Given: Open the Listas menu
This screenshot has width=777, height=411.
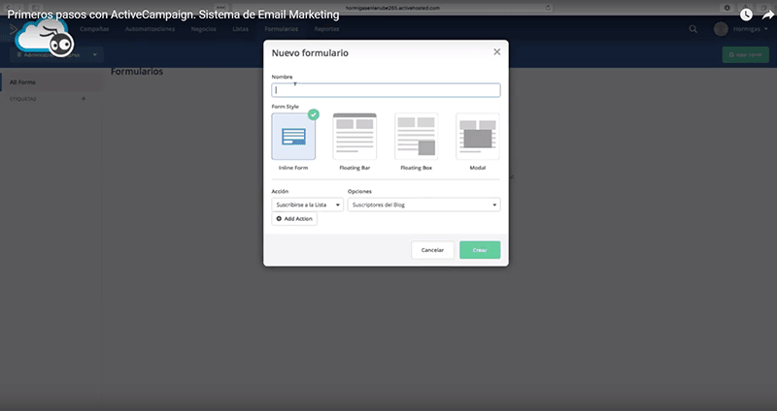Looking at the screenshot, I should (240, 29).
